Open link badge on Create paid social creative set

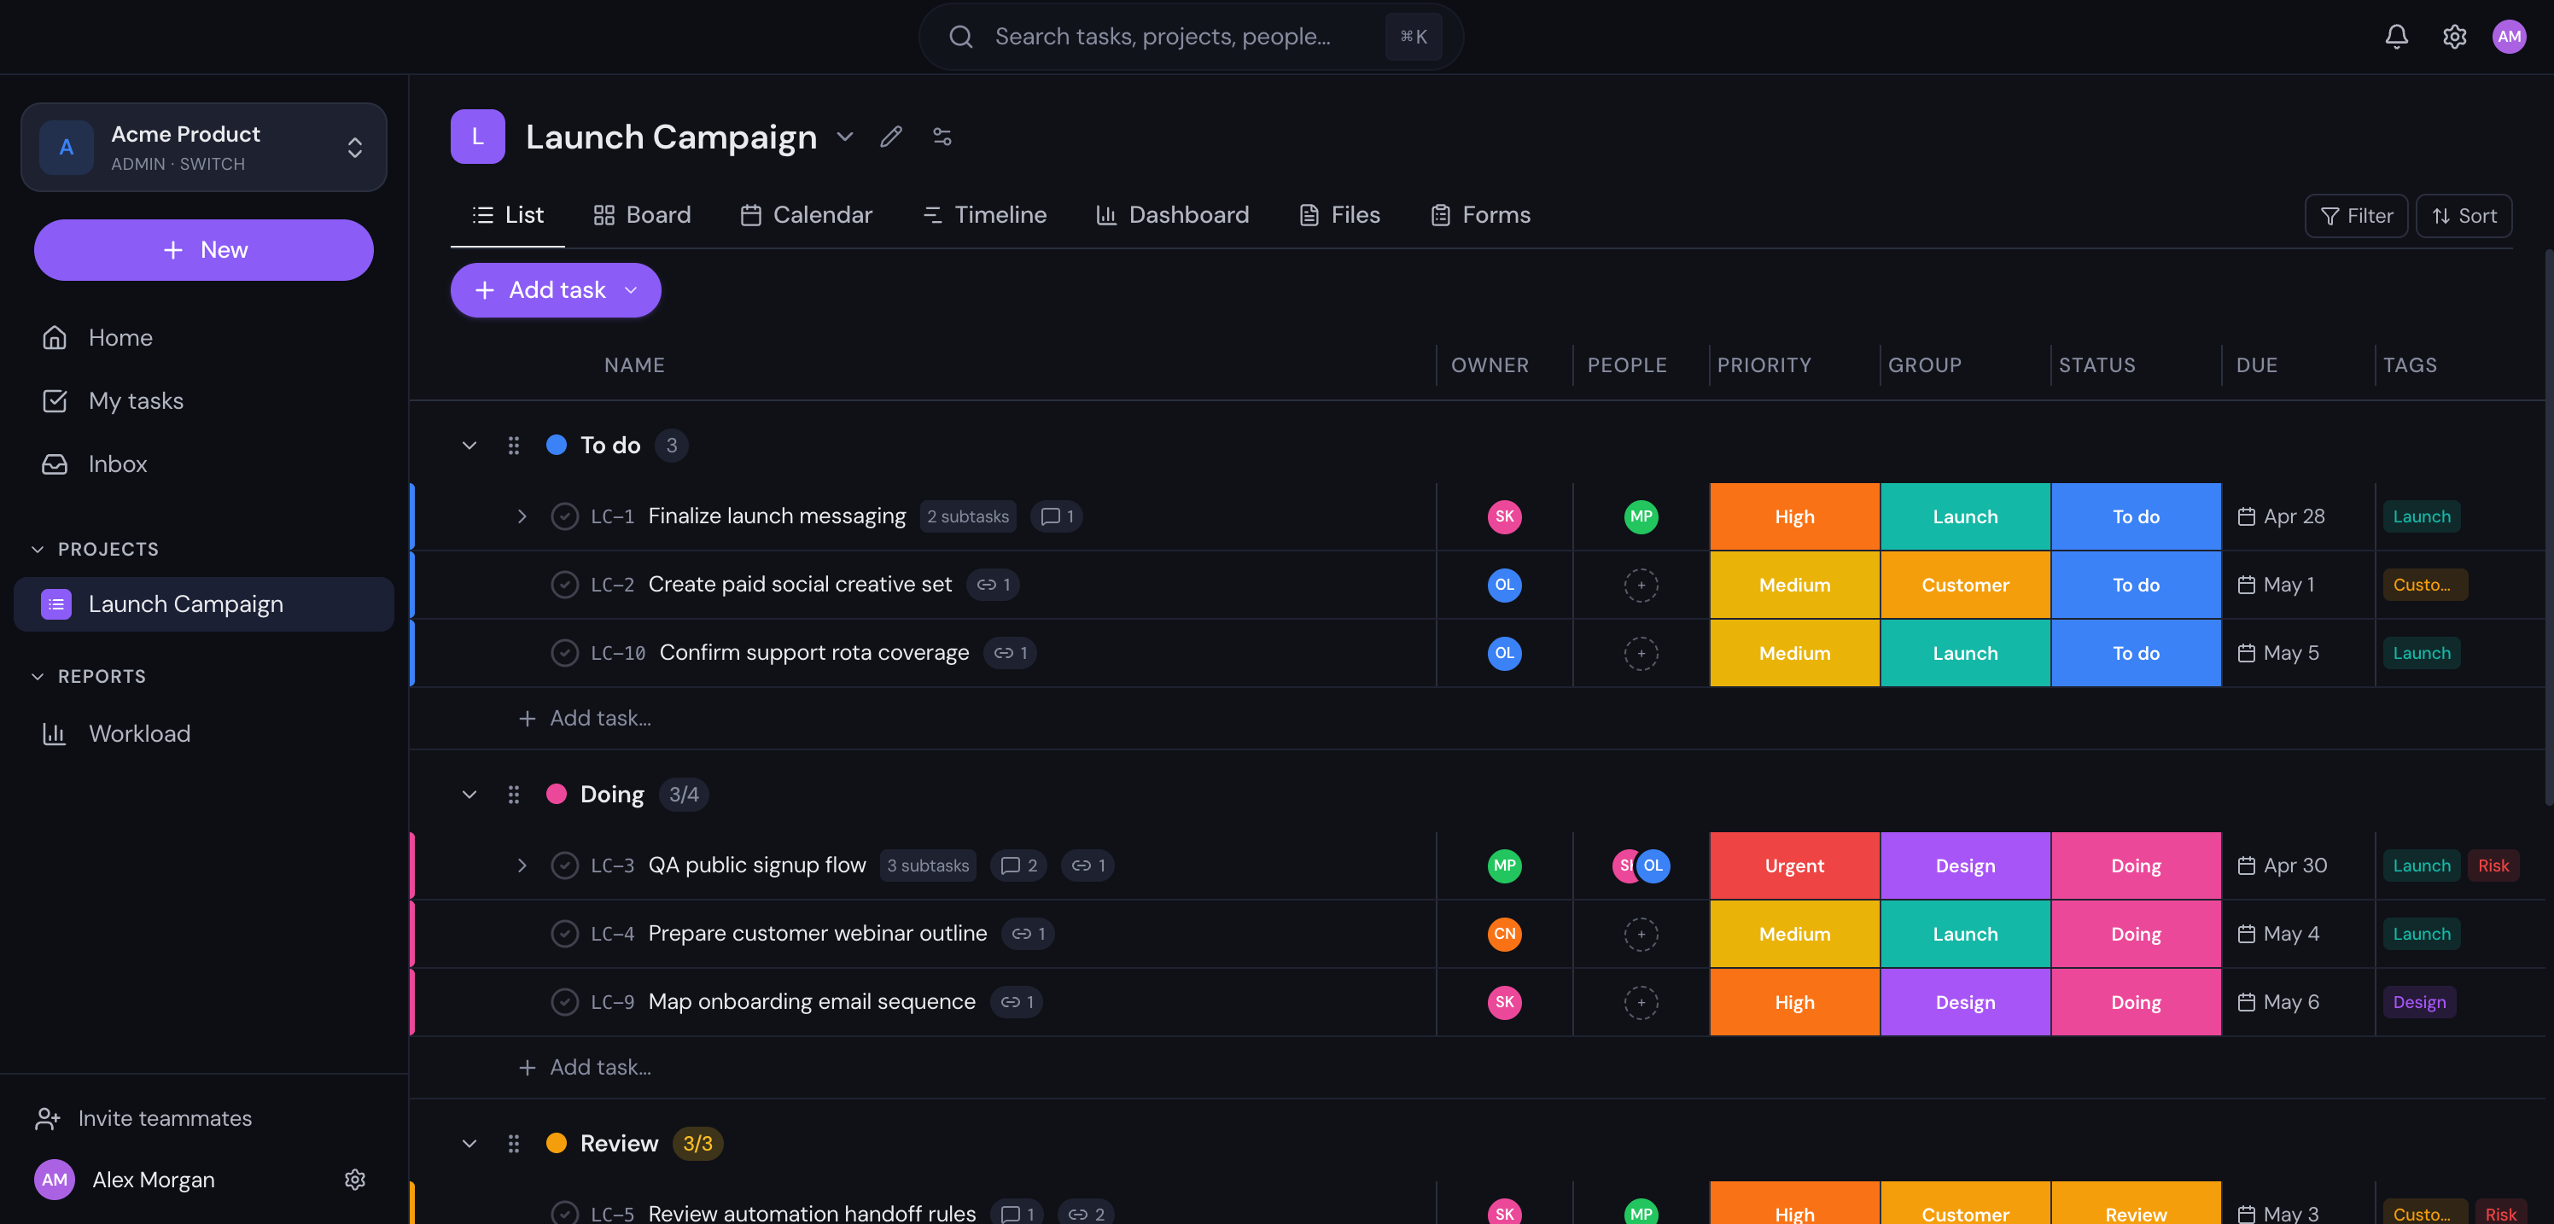[x=994, y=585]
